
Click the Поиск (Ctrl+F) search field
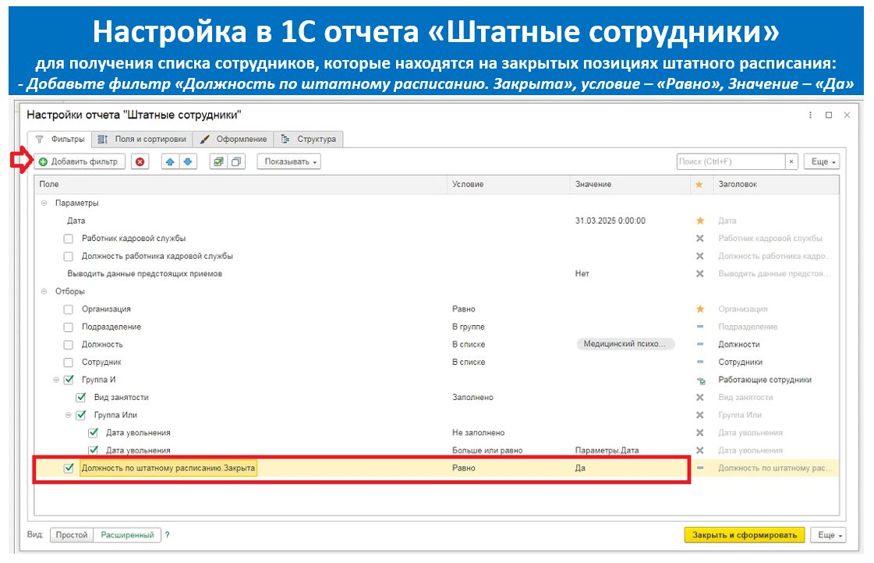[x=731, y=161]
